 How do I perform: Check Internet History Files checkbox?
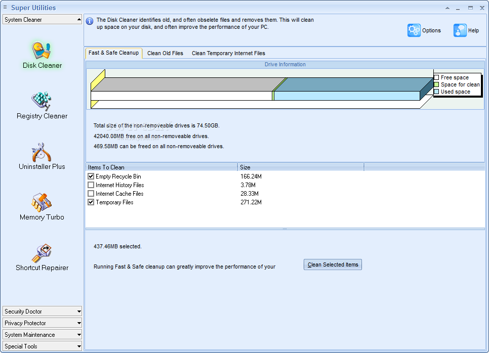(x=91, y=185)
